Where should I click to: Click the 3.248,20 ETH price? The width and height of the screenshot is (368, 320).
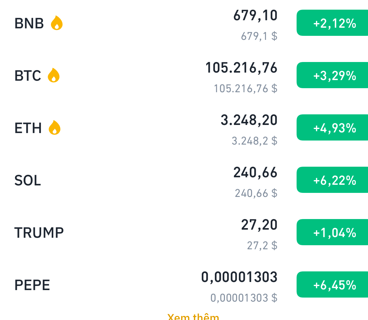[x=249, y=120]
